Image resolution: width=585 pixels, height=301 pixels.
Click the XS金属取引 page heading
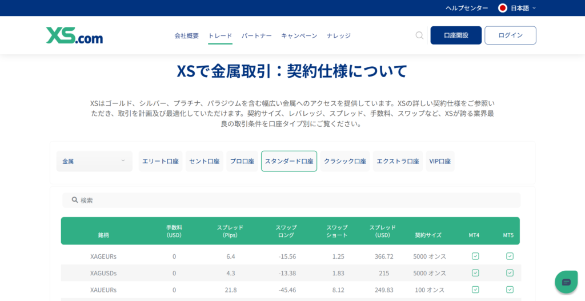pos(292,71)
